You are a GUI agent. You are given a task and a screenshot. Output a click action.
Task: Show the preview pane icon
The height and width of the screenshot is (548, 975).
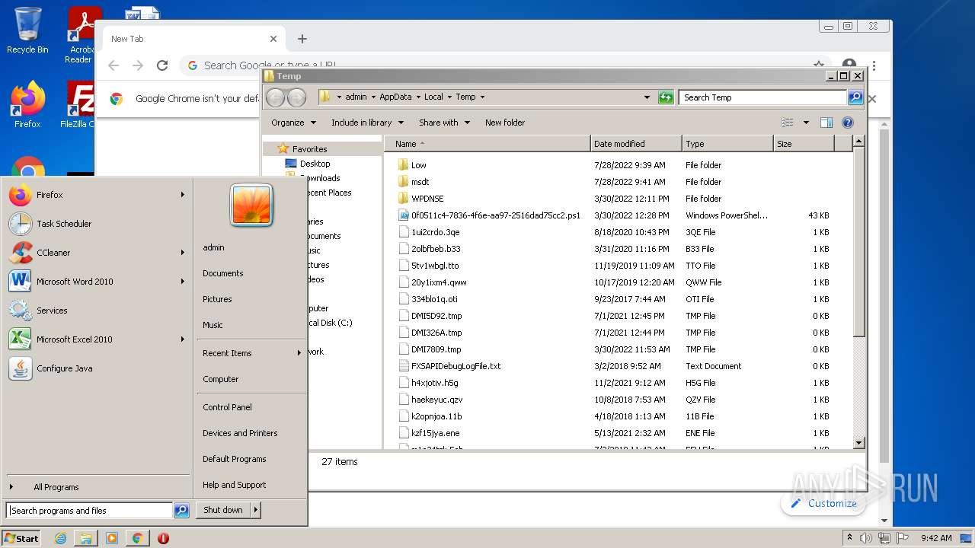[826, 123]
